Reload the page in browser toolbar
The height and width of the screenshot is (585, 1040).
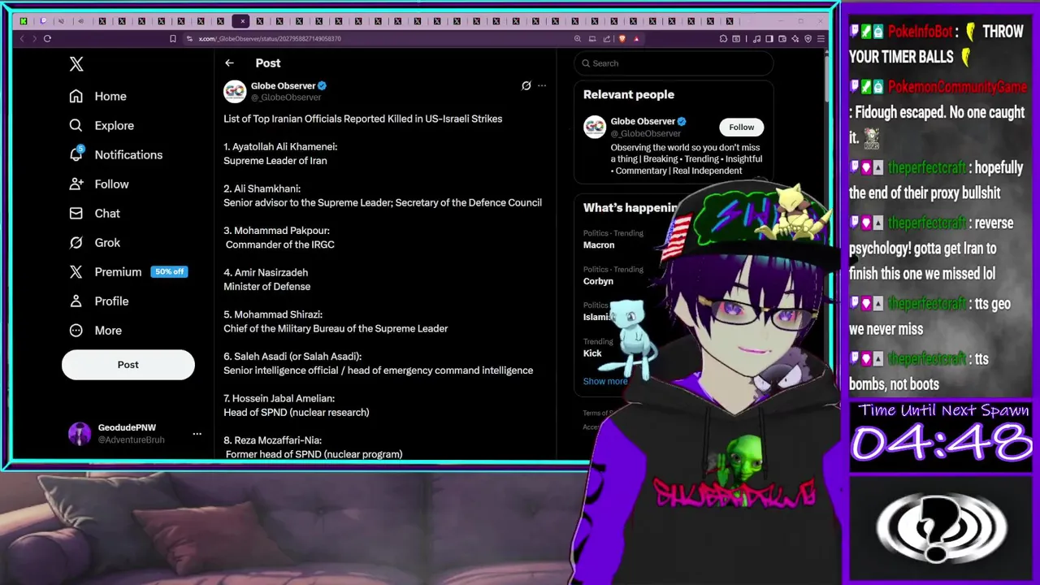click(x=47, y=38)
